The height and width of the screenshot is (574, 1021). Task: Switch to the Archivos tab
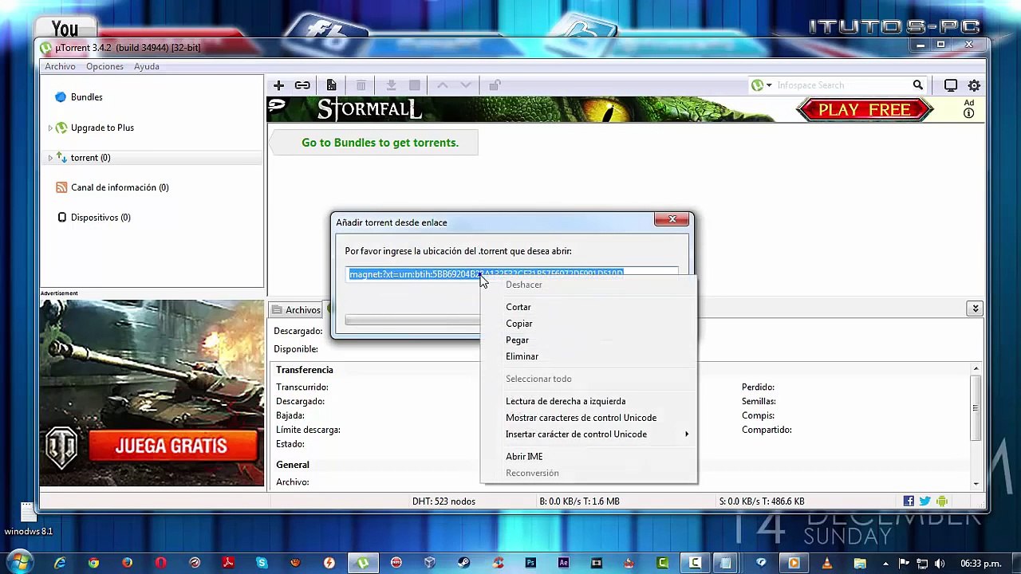click(296, 310)
